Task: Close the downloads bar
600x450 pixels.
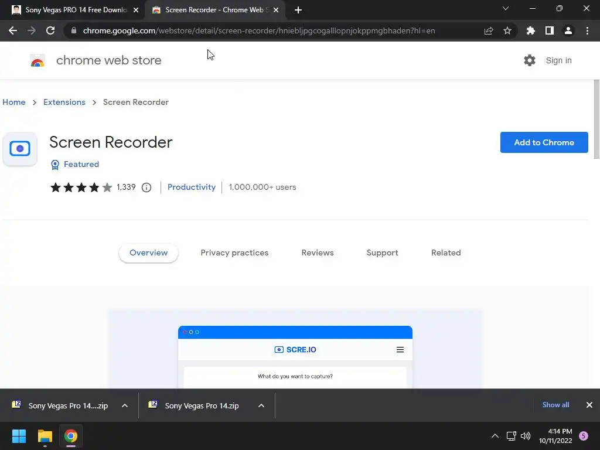Action: (x=589, y=405)
